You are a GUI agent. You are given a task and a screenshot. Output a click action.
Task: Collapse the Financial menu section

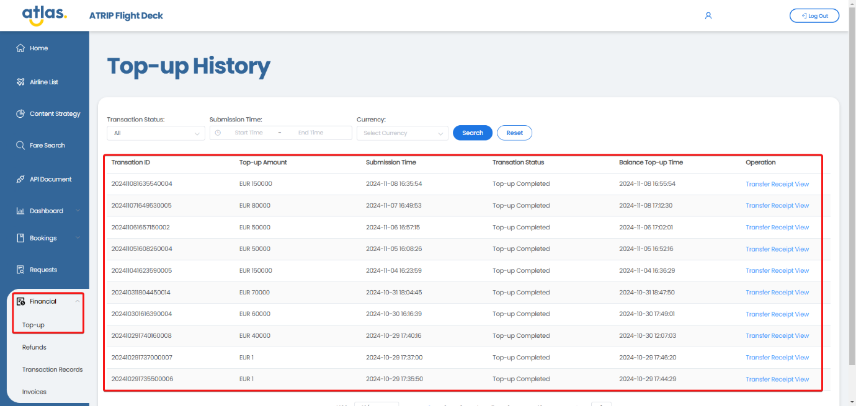click(77, 301)
